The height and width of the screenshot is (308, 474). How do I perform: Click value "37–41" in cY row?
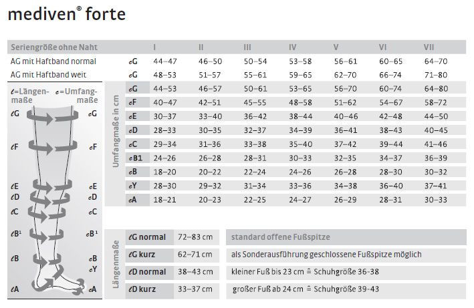tap(435, 186)
